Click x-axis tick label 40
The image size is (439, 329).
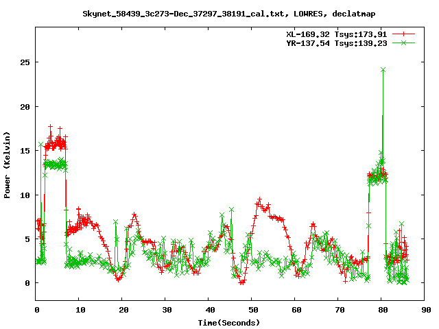coord(210,310)
